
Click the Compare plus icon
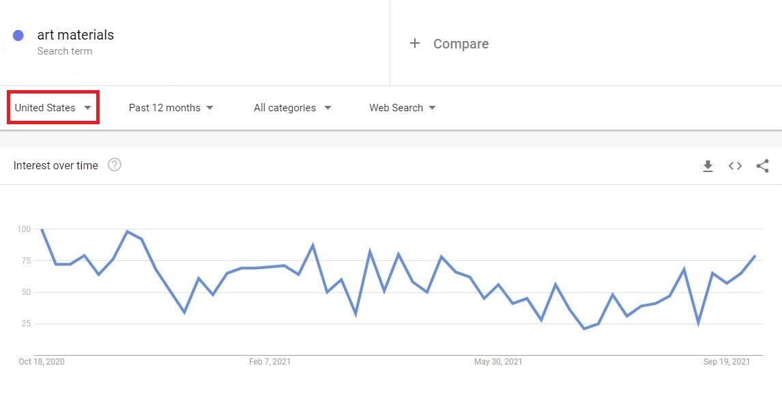tap(415, 43)
